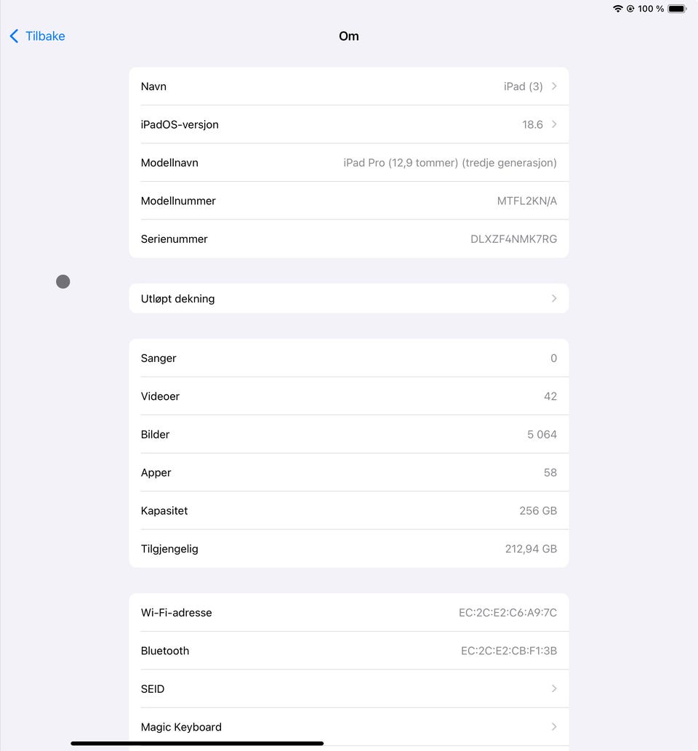Tap the home indicator bar
698x751 pixels.
[x=197, y=743]
